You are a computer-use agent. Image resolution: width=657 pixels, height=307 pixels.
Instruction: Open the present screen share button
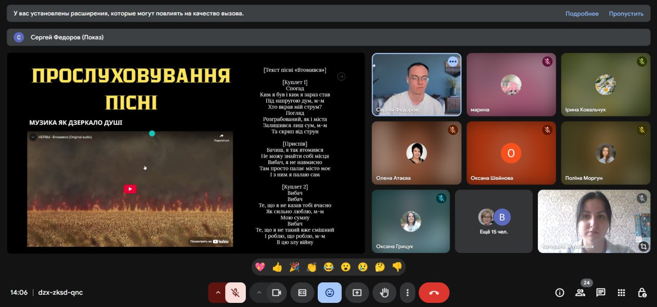click(x=357, y=293)
